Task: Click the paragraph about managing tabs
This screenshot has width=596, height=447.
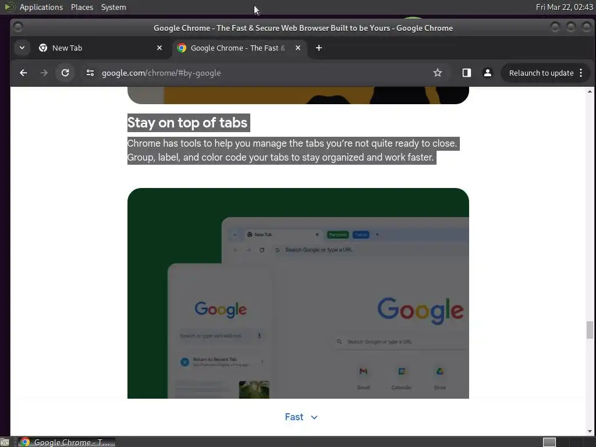Action: click(293, 151)
